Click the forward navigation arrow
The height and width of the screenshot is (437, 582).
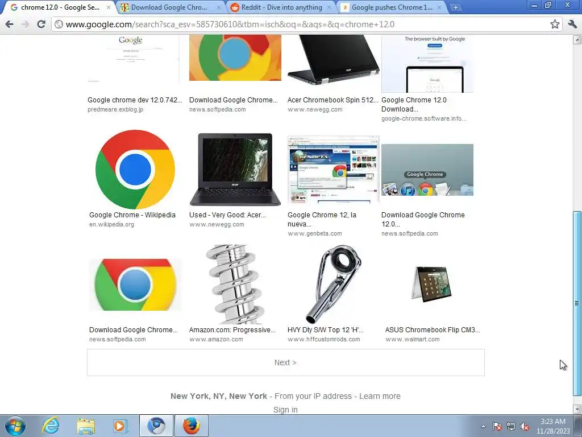(25, 24)
